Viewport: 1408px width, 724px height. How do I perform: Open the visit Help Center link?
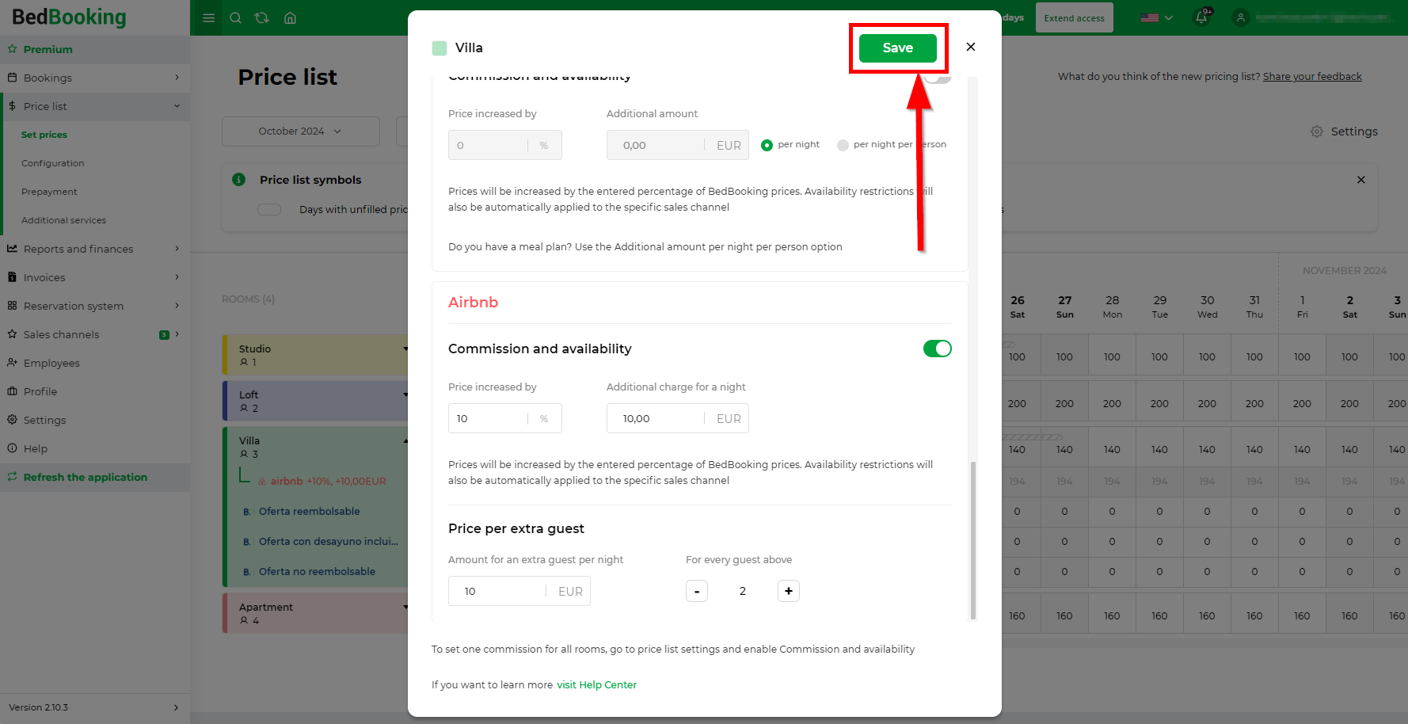[596, 685]
